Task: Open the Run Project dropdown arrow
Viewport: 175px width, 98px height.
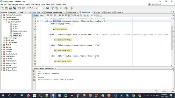Action: tap(63, 8)
